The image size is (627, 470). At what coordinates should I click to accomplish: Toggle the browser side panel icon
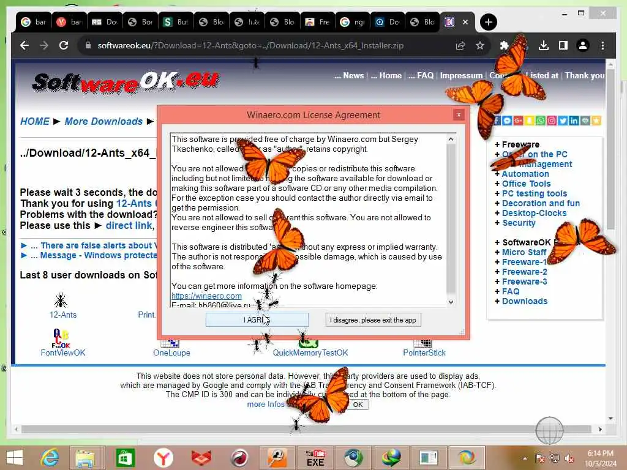[563, 45]
